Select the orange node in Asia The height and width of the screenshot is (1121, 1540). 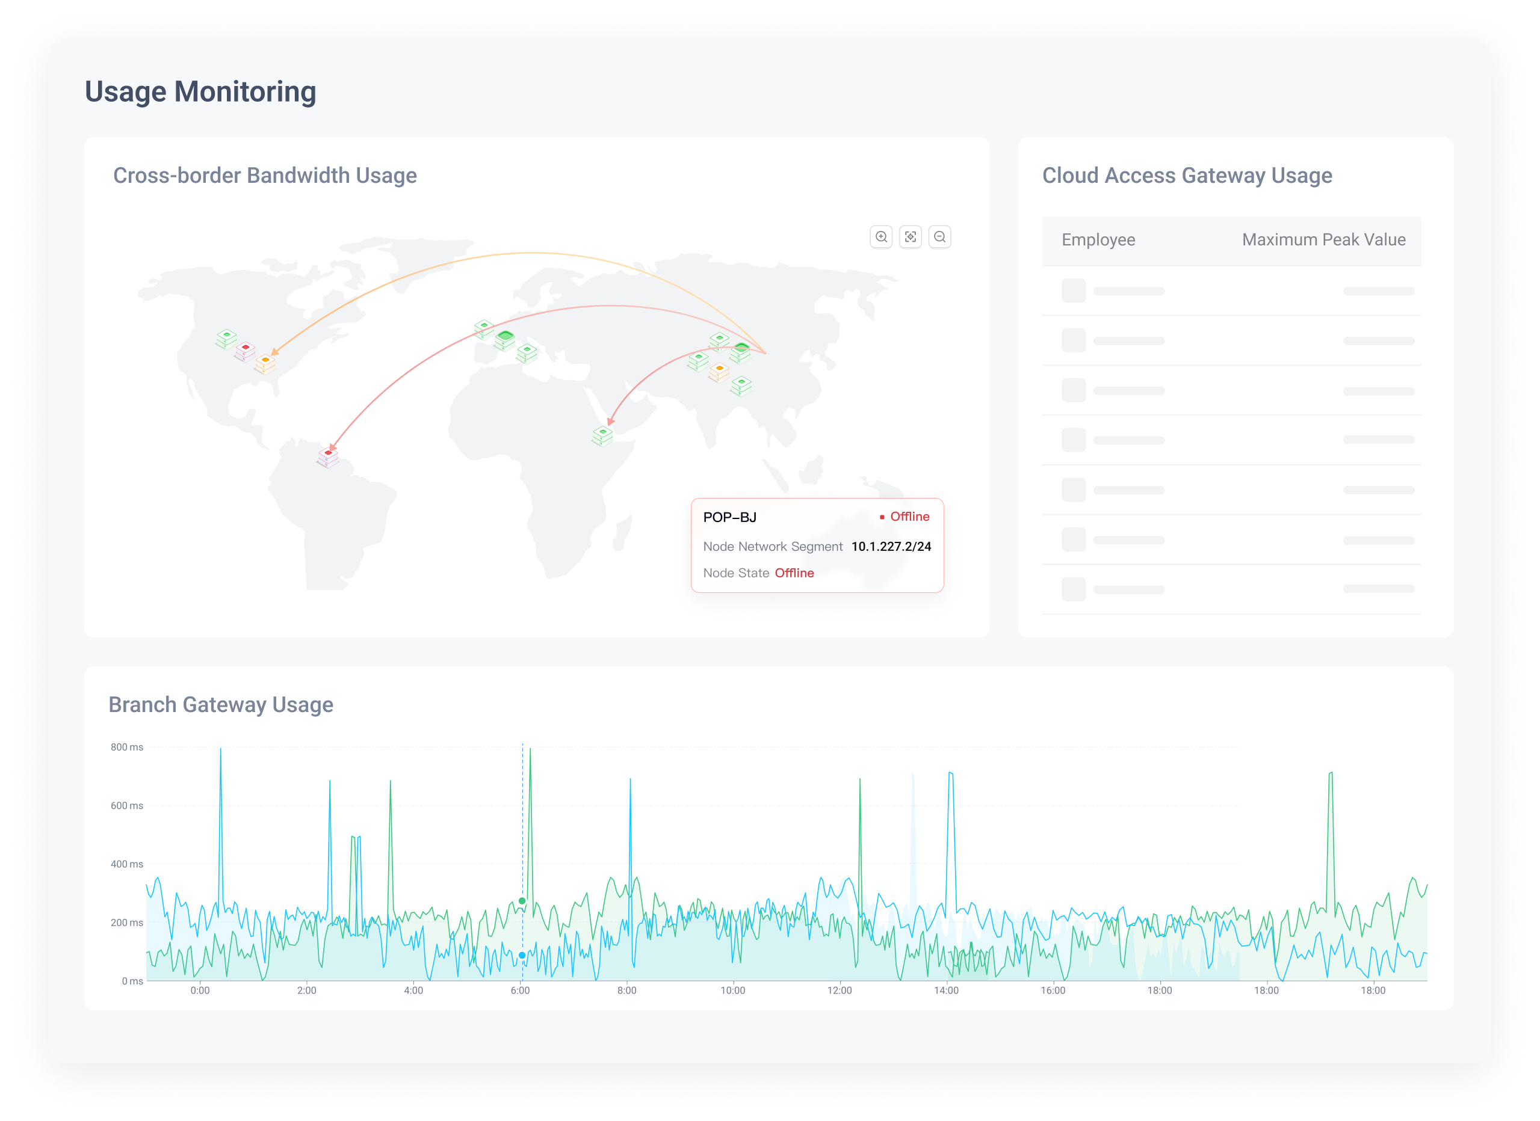(x=719, y=371)
